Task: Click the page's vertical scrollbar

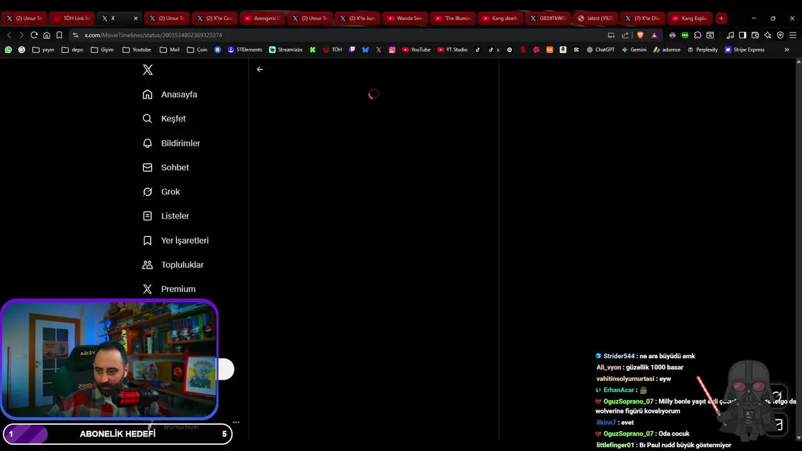Action: pos(798,249)
